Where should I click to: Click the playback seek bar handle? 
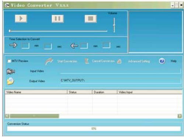(x=10, y=31)
